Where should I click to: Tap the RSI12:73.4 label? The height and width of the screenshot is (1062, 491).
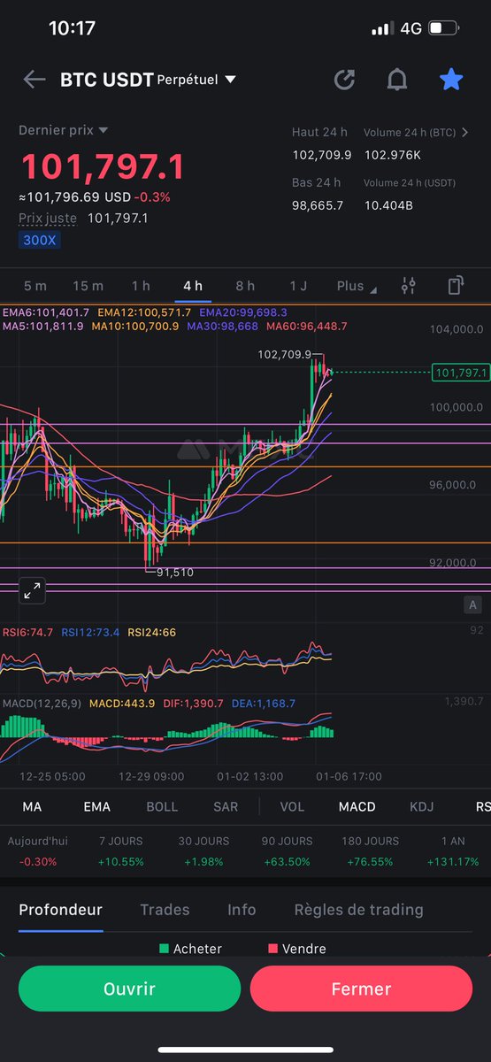pos(90,632)
